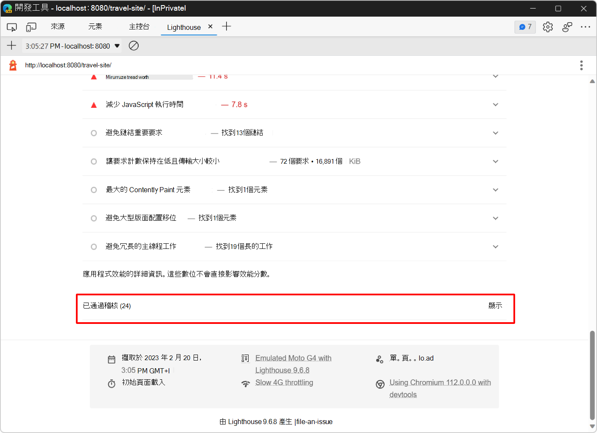The width and height of the screenshot is (597, 433).
Task: Click the scrollbar down arrow
Action: pos(592,426)
